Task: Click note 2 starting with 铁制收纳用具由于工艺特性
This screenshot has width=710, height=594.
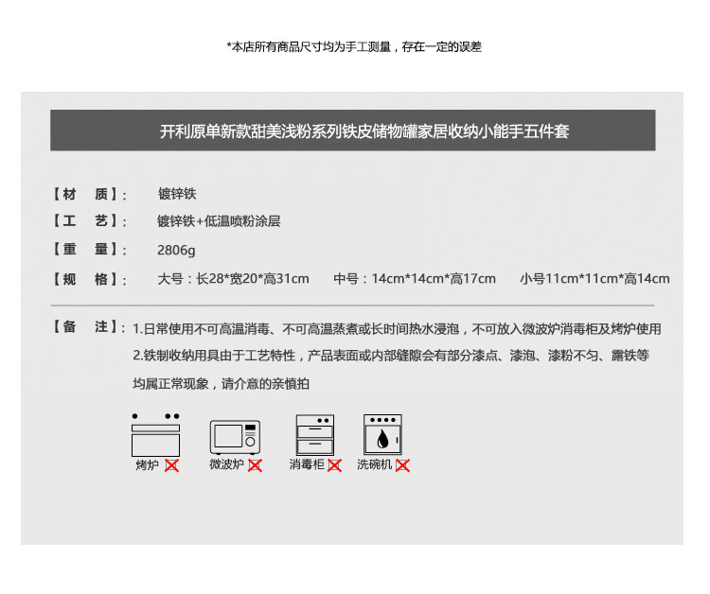Action: click(x=391, y=356)
